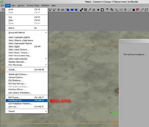The width and height of the screenshot is (149, 127).
Task: Select the blue round lake tool
Action: click(x=76, y=10)
